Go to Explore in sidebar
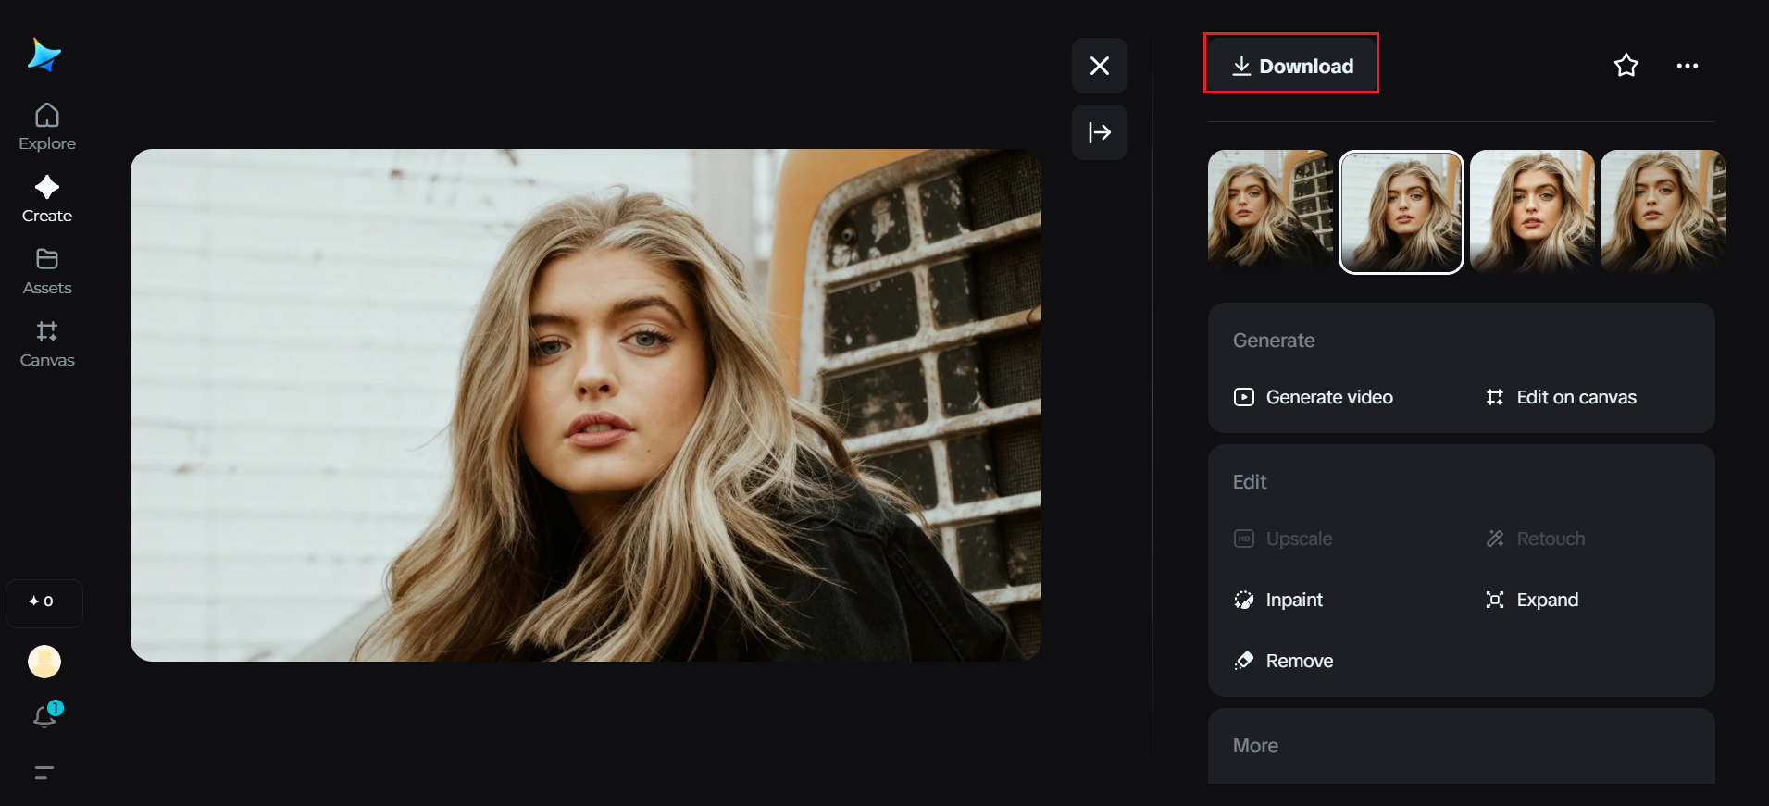Viewport: 1769px width, 806px height. coord(47,127)
